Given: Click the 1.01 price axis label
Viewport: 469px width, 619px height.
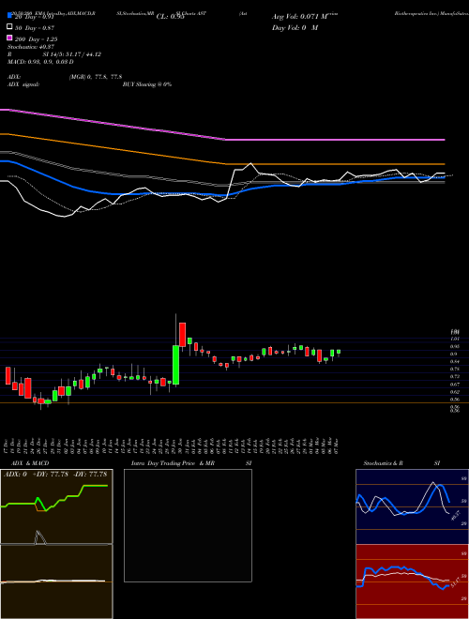Looking at the screenshot, I should (454, 339).
